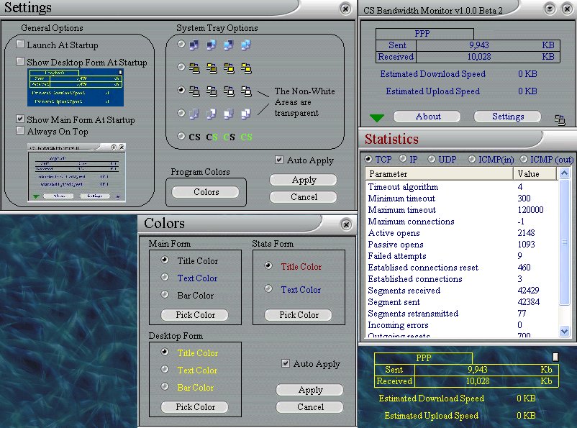Screen dimensions: 577x428
Task: Click the last blue computers tray icon
Action: coord(246,45)
